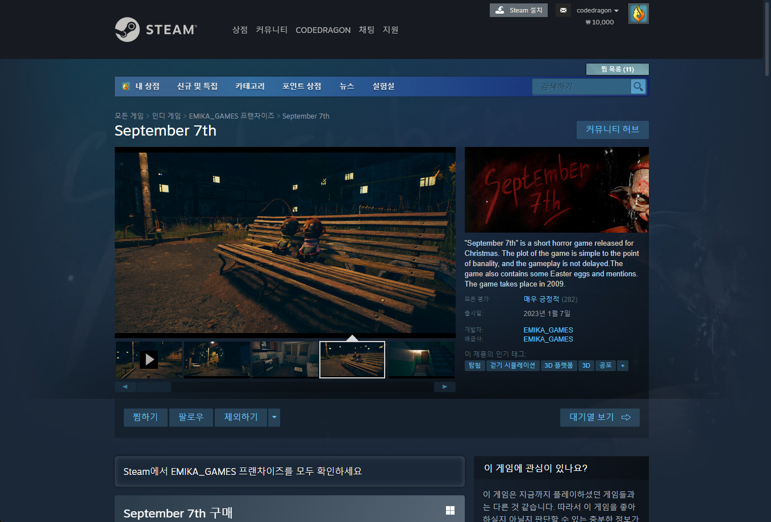Image resolution: width=771 pixels, height=522 pixels.
Task: Click the EMIKA_GAMES 프랜차이즈 breadcrumb link
Action: [231, 116]
